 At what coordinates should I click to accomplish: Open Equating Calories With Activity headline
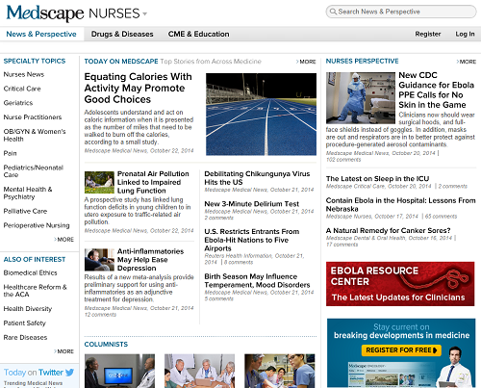coord(138,88)
